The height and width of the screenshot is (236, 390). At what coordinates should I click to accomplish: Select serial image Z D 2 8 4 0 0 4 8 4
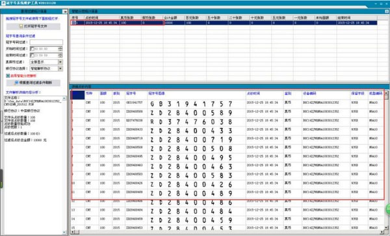pos(191,211)
